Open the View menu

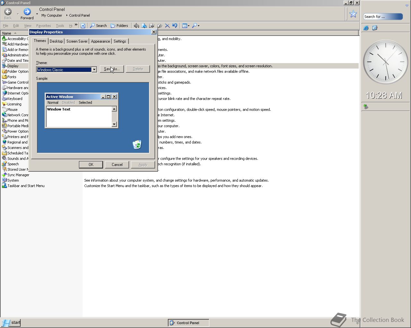[28, 26]
